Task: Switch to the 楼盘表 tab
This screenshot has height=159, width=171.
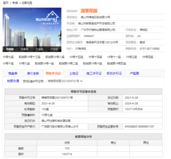Action: click(x=13, y=73)
